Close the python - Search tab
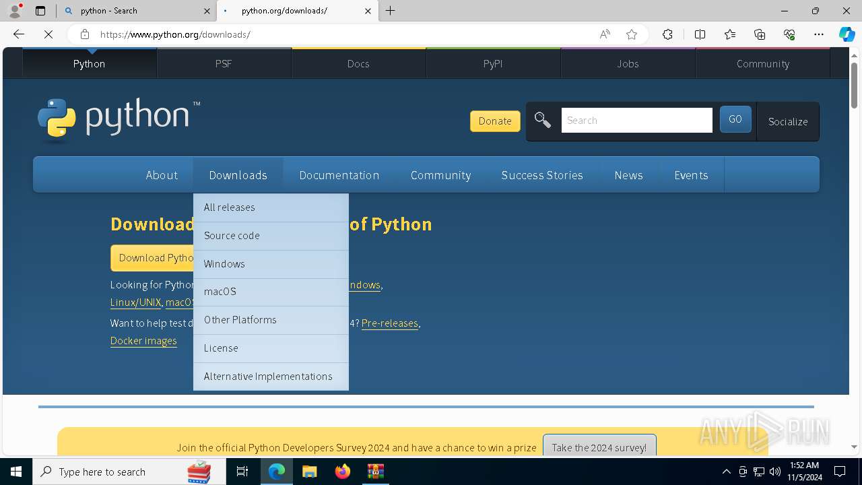The image size is (862, 485). tap(207, 11)
